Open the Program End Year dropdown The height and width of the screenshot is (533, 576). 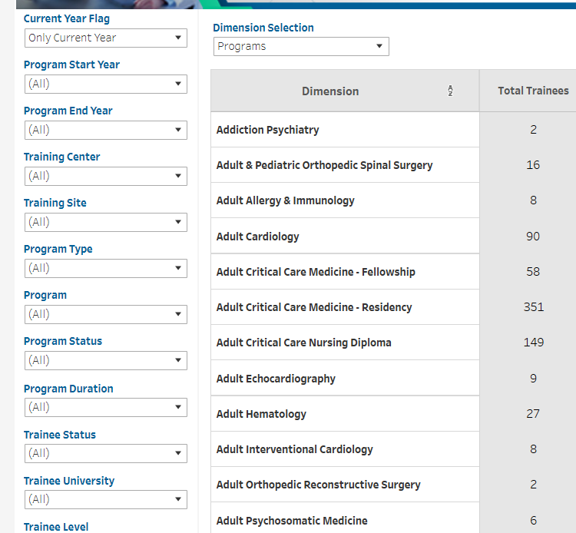[105, 130]
